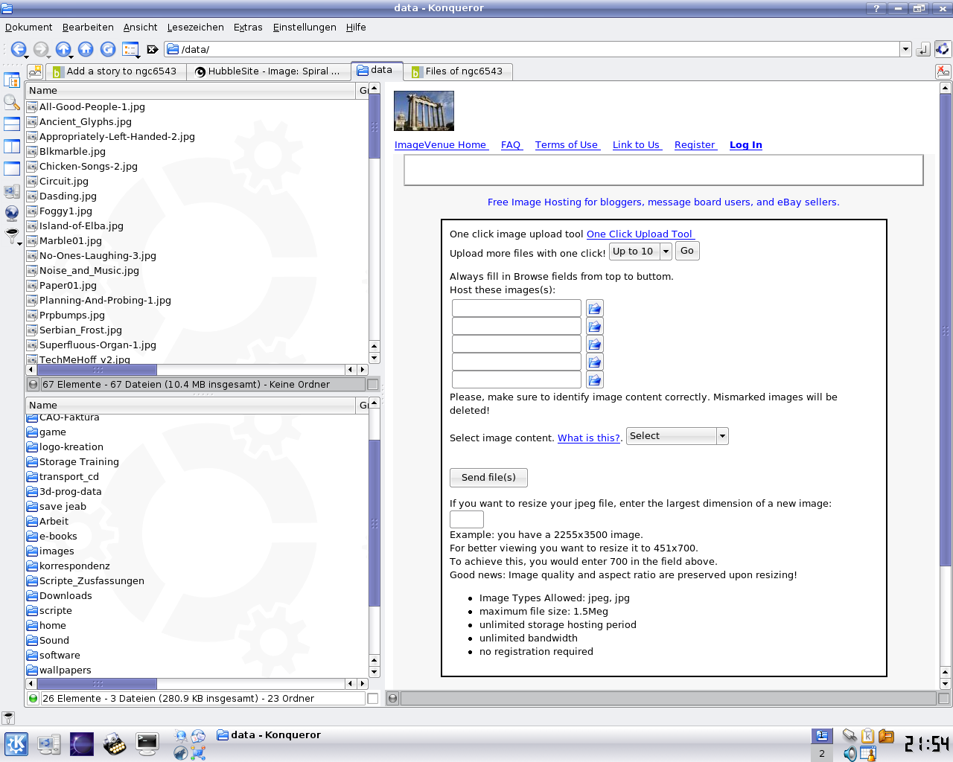
Task: Launch the Konsole terminal from the panel
Action: (147, 743)
